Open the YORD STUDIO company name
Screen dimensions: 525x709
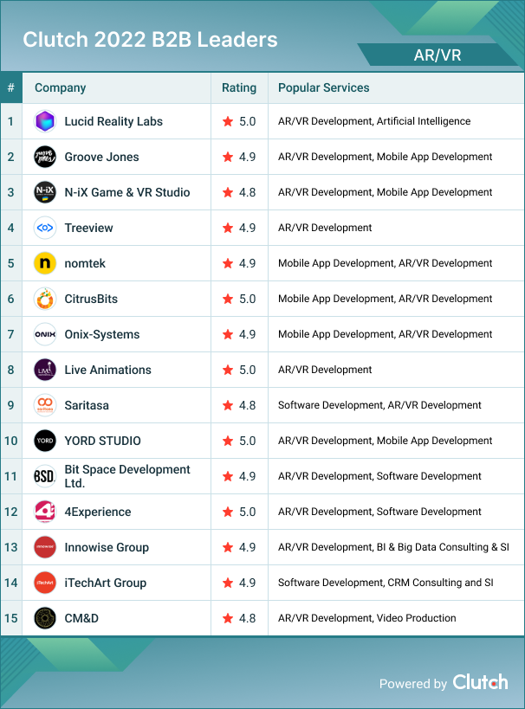(x=103, y=441)
